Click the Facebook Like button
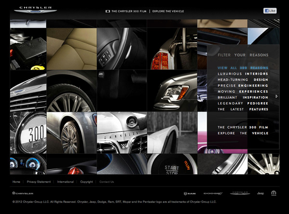This screenshot has width=289, height=214. [x=270, y=11]
